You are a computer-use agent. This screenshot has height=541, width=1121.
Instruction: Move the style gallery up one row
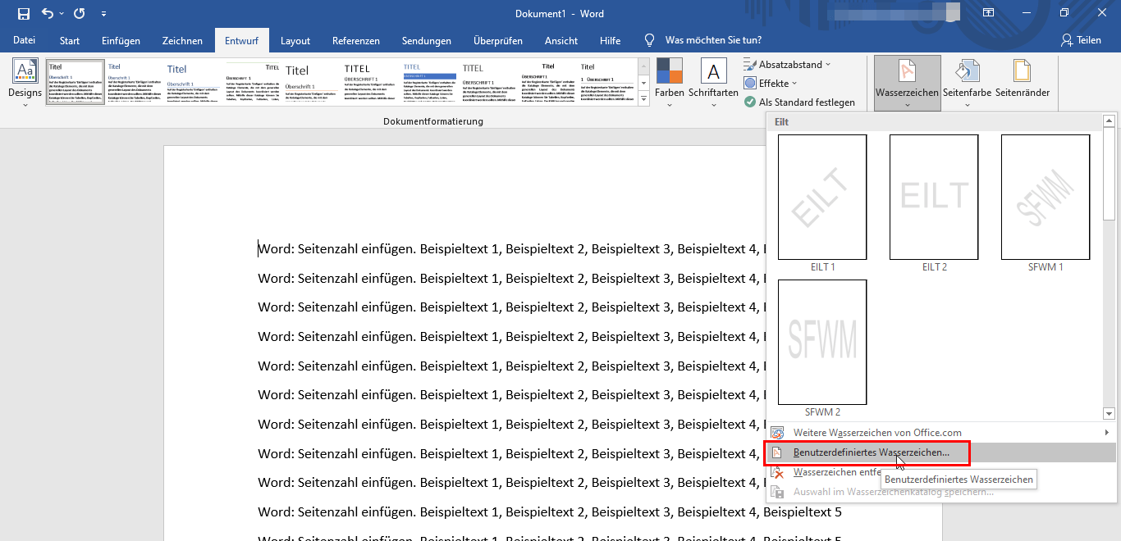tap(644, 66)
